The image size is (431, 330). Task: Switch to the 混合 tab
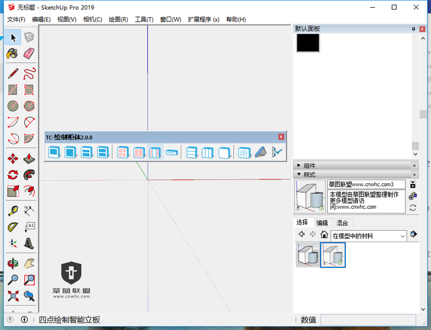(342, 223)
